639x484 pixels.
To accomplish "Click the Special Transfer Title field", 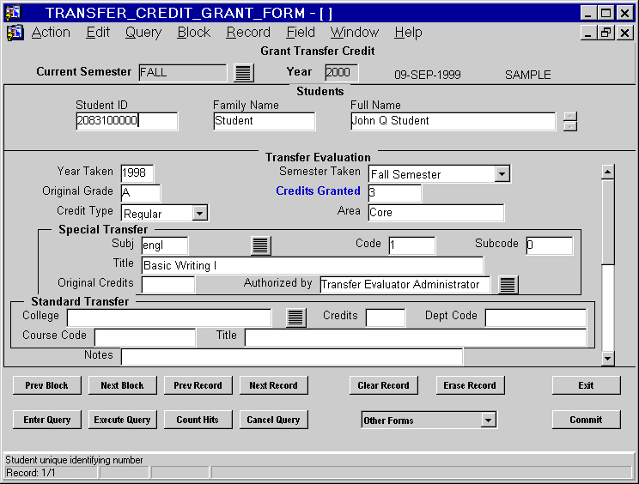I will [x=313, y=265].
